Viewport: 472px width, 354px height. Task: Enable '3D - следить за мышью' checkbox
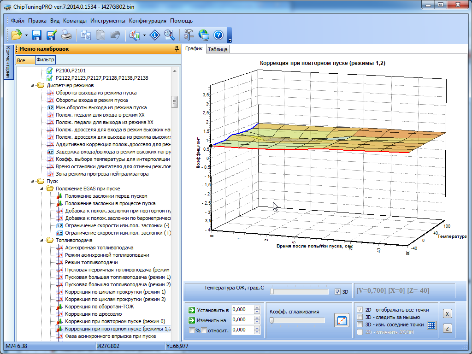tap(360, 317)
